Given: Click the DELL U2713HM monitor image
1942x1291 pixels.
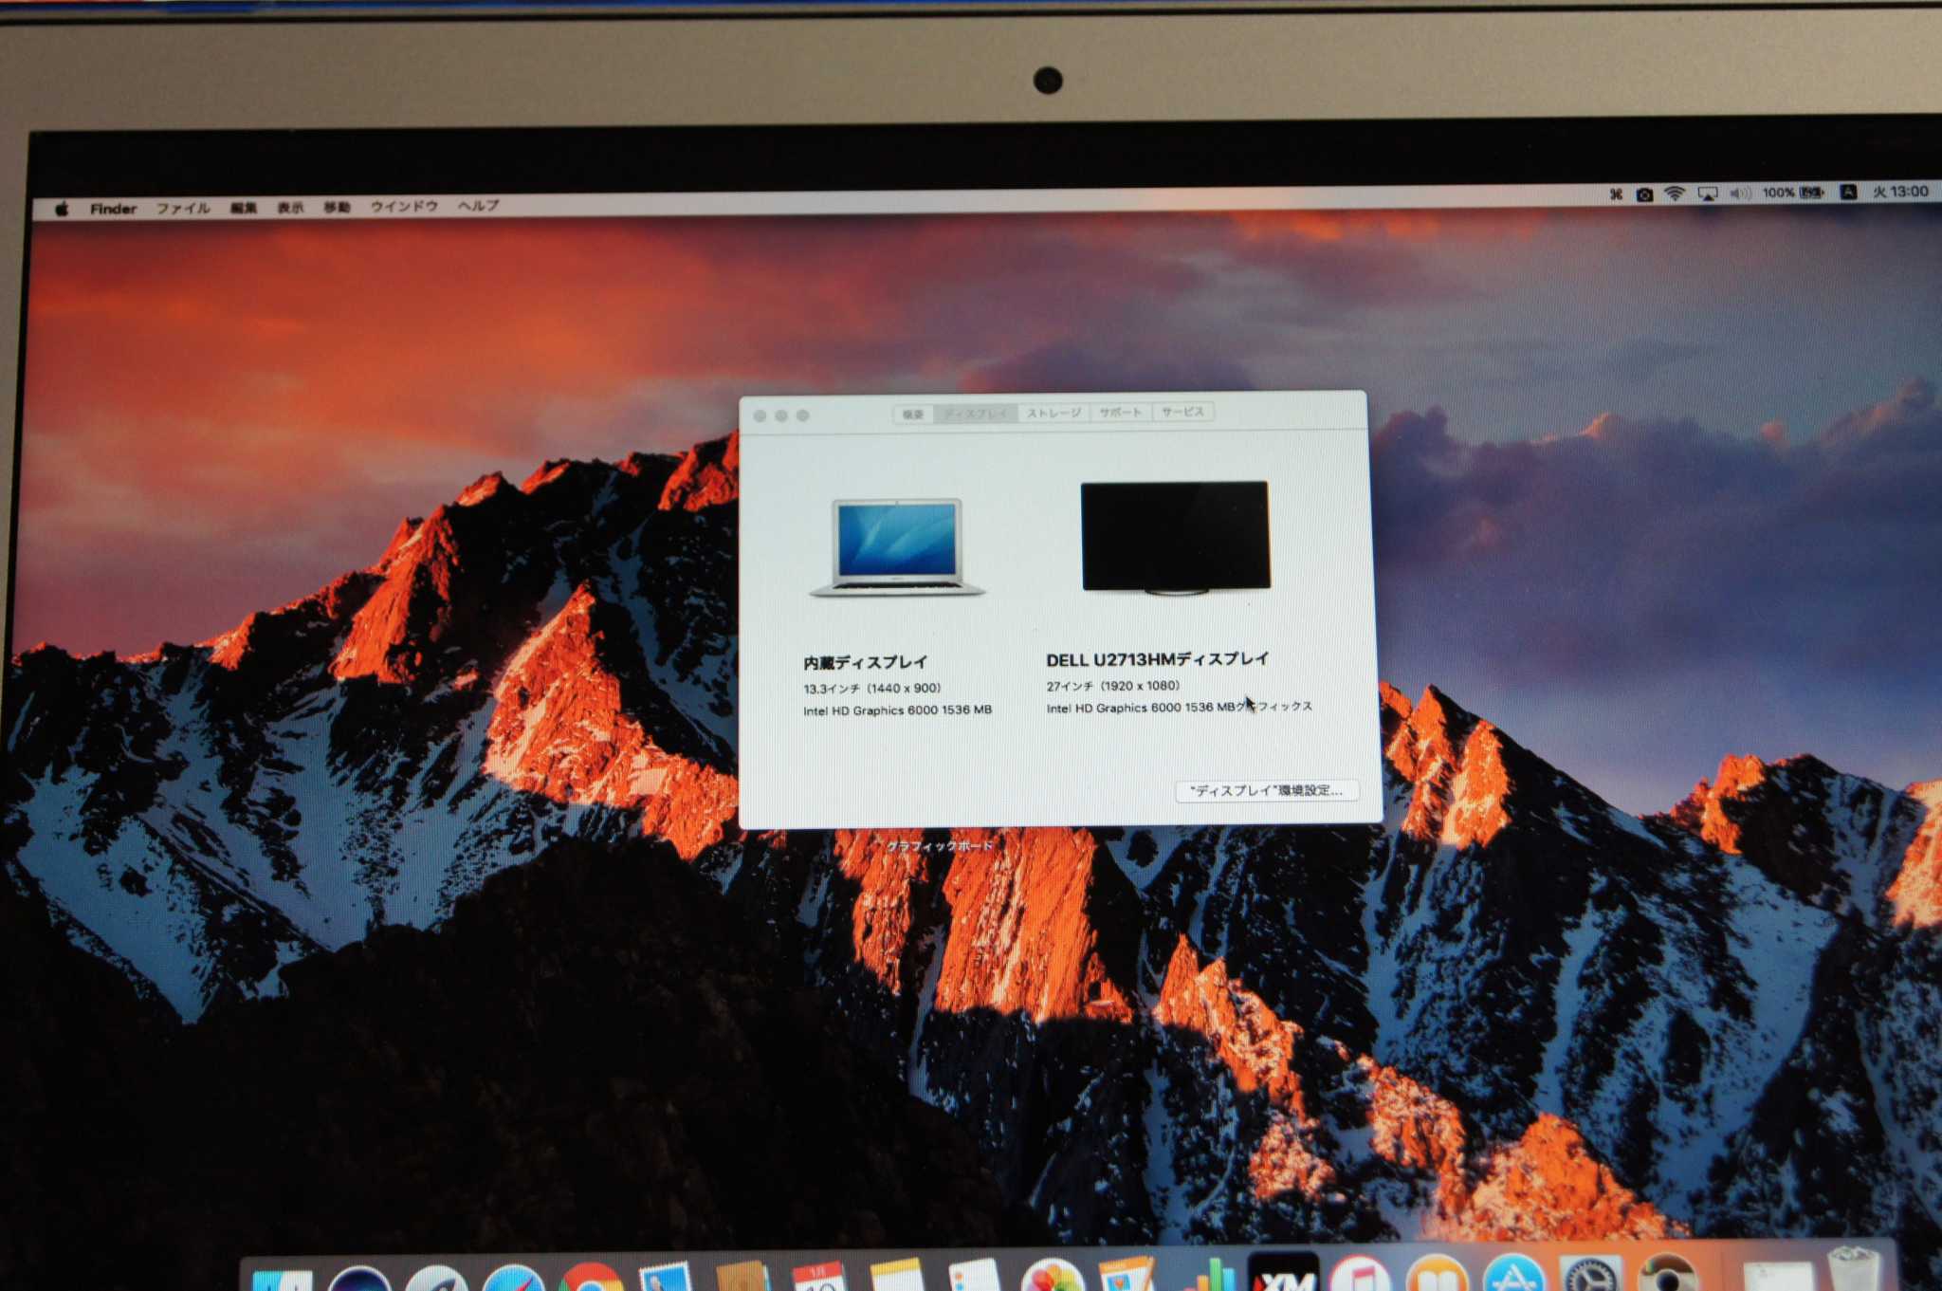Looking at the screenshot, I should pos(1176,538).
